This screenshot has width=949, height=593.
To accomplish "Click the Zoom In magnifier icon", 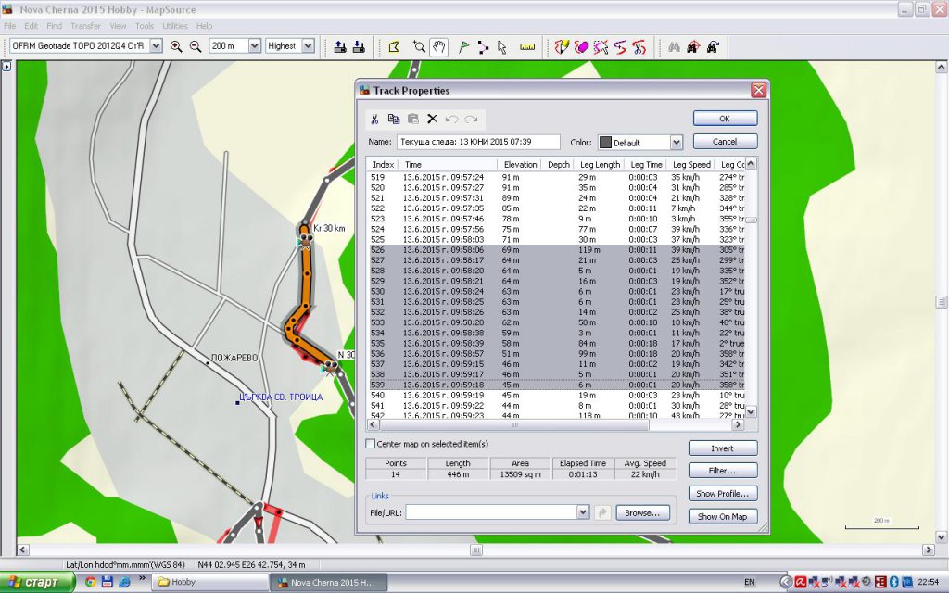I will pos(176,46).
